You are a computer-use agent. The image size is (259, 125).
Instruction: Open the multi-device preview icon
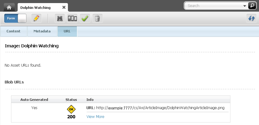pos(72,18)
